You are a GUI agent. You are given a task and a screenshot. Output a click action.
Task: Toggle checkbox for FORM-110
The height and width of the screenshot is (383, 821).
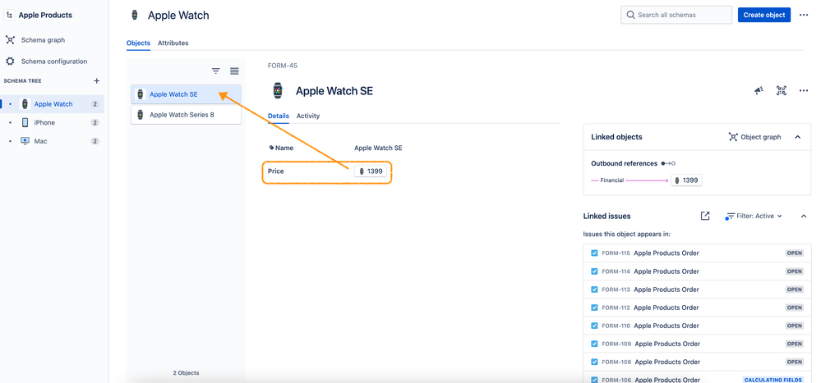(594, 326)
